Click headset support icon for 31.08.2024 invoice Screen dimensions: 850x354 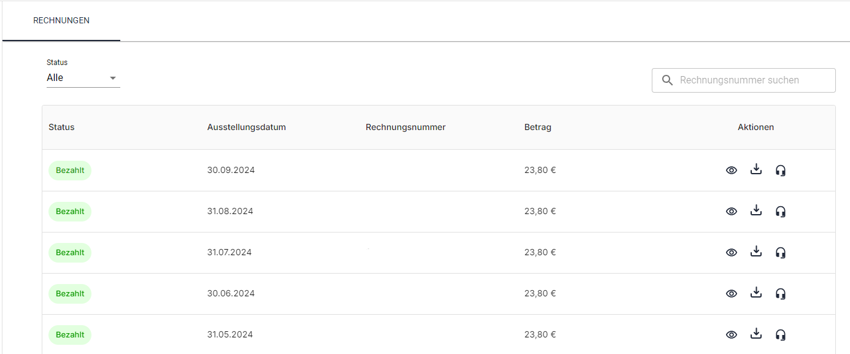781,212
